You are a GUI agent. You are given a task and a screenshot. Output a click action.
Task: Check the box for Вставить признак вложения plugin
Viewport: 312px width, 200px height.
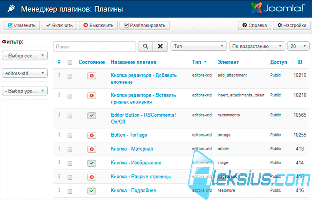click(x=70, y=96)
